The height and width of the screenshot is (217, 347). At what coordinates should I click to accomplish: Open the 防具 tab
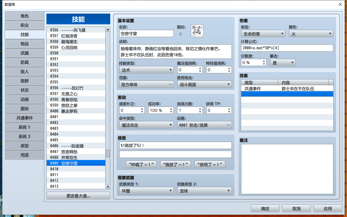pyautogui.click(x=25, y=62)
